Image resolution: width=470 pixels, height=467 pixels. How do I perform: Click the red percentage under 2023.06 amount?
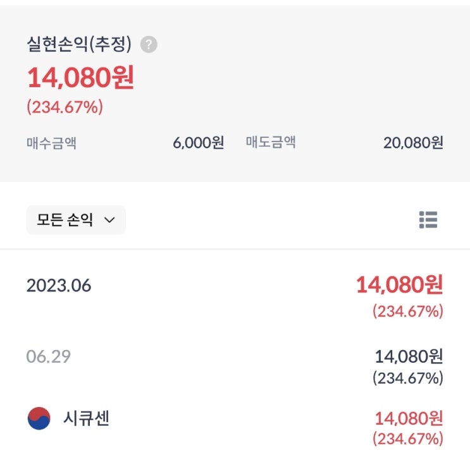[407, 311]
